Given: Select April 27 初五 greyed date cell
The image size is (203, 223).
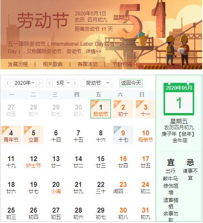Looking at the screenshot, I should click(11, 109).
